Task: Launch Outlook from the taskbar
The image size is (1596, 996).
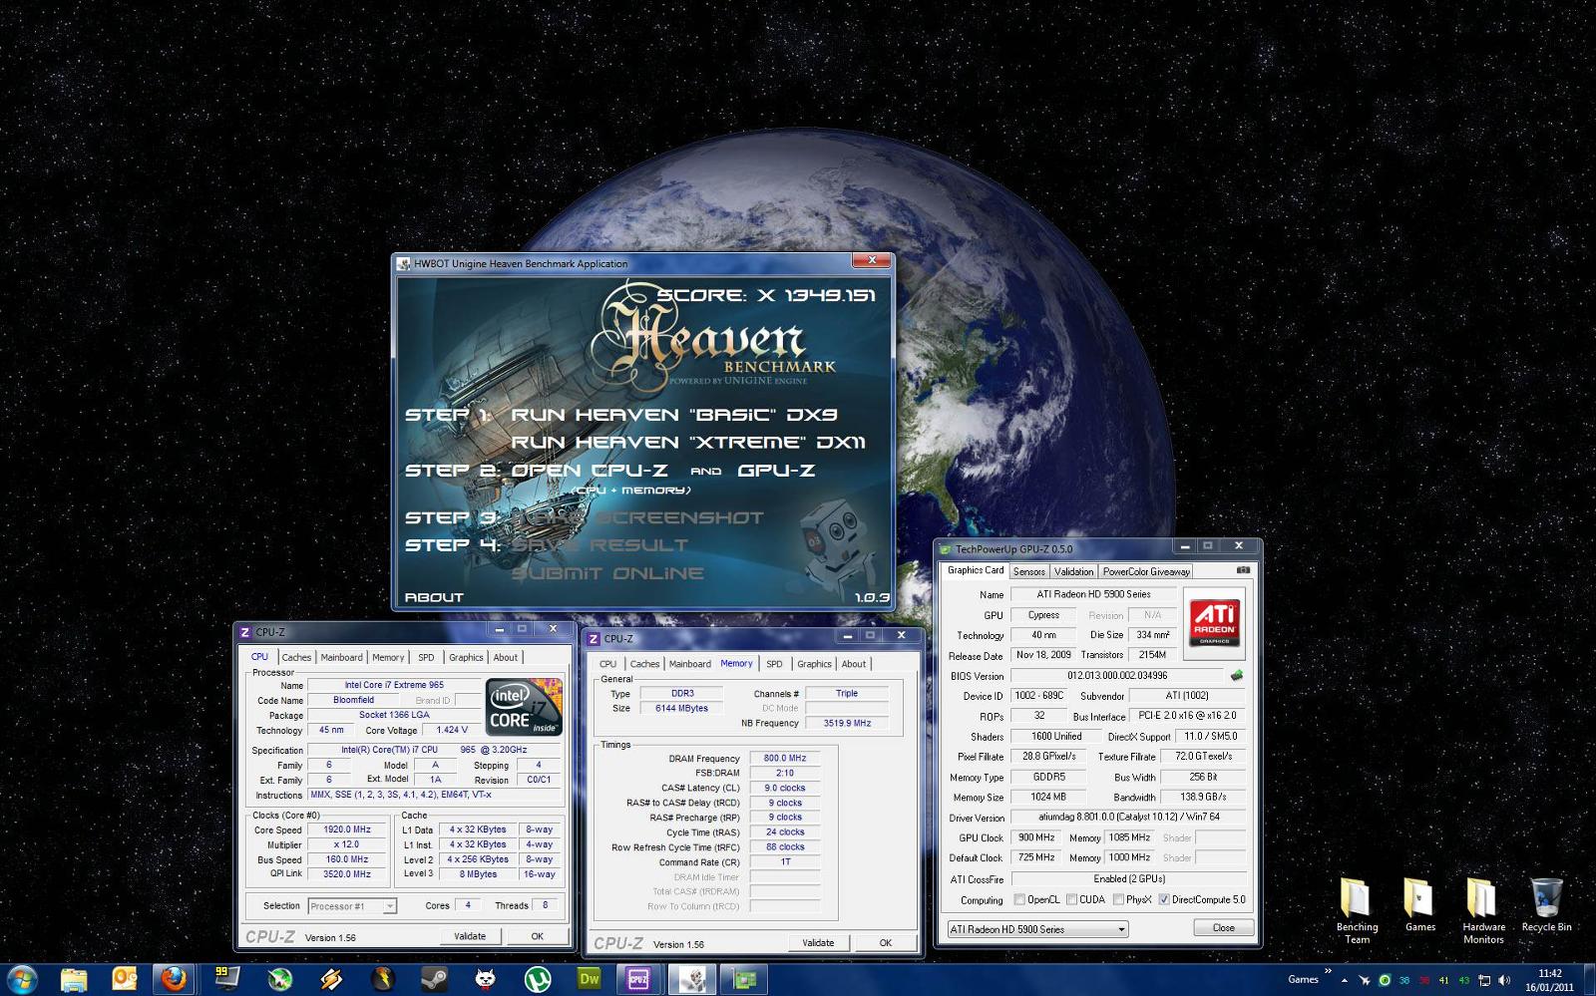Action: pyautogui.click(x=125, y=979)
